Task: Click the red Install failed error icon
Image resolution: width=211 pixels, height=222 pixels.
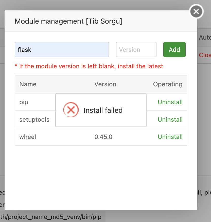Action: (x=71, y=110)
